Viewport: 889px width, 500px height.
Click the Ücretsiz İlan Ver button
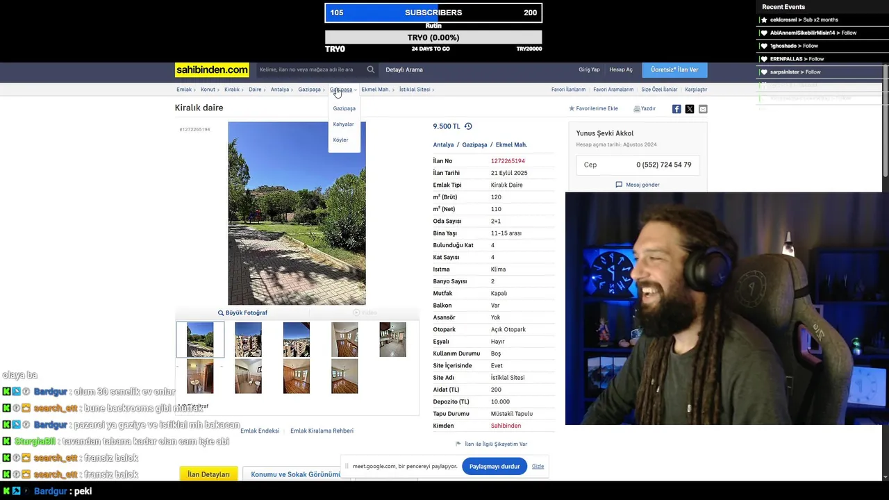[674, 69]
